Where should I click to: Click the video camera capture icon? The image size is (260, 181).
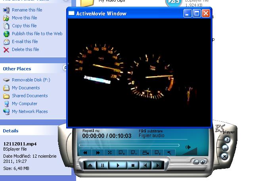pos(145,153)
